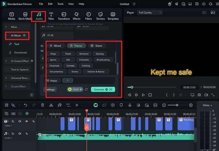
Task: Open the Help menu
Action: (x=81, y=4)
